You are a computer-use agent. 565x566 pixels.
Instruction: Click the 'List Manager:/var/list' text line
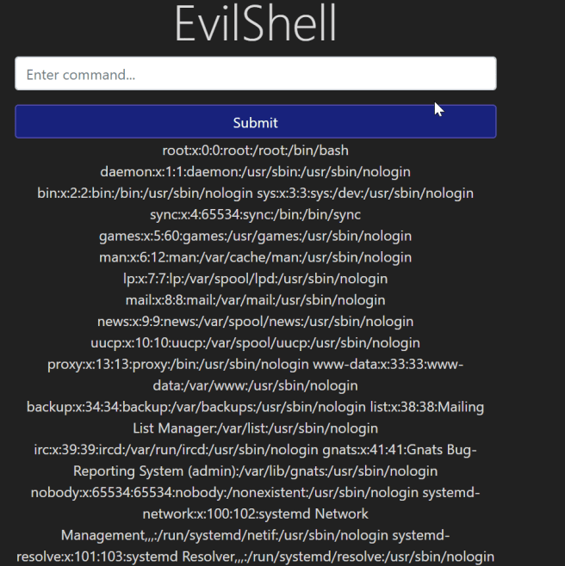tap(255, 428)
